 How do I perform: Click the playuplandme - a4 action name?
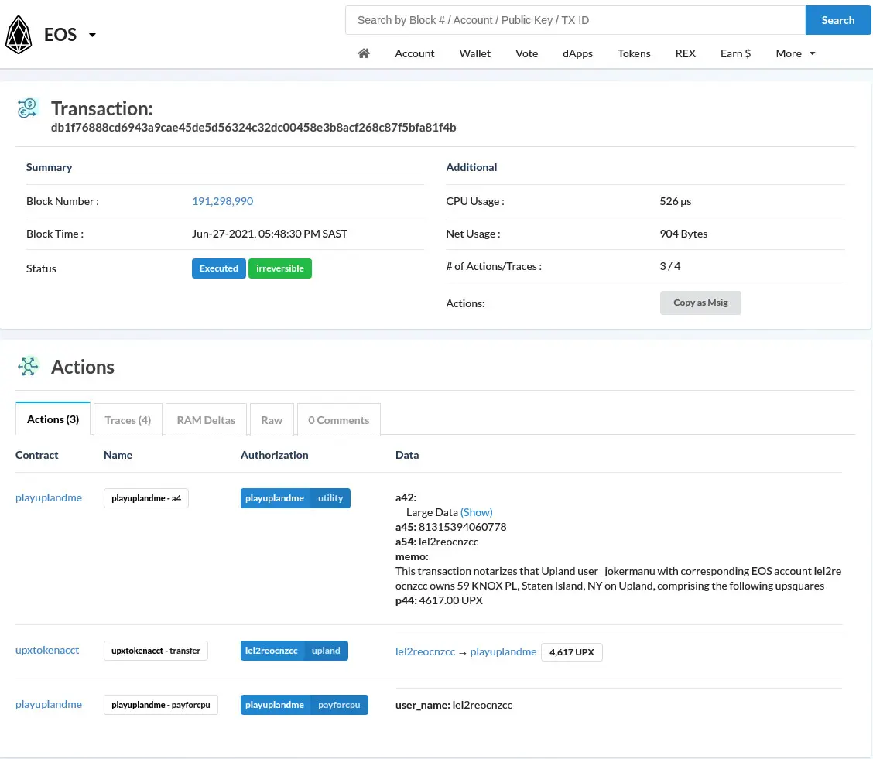coord(145,498)
